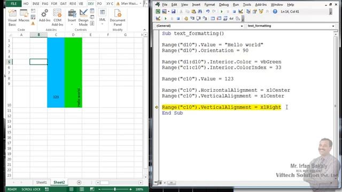Open VBA Help with the question mark icon
This screenshot has height=192, width=342.
click(275, 12)
